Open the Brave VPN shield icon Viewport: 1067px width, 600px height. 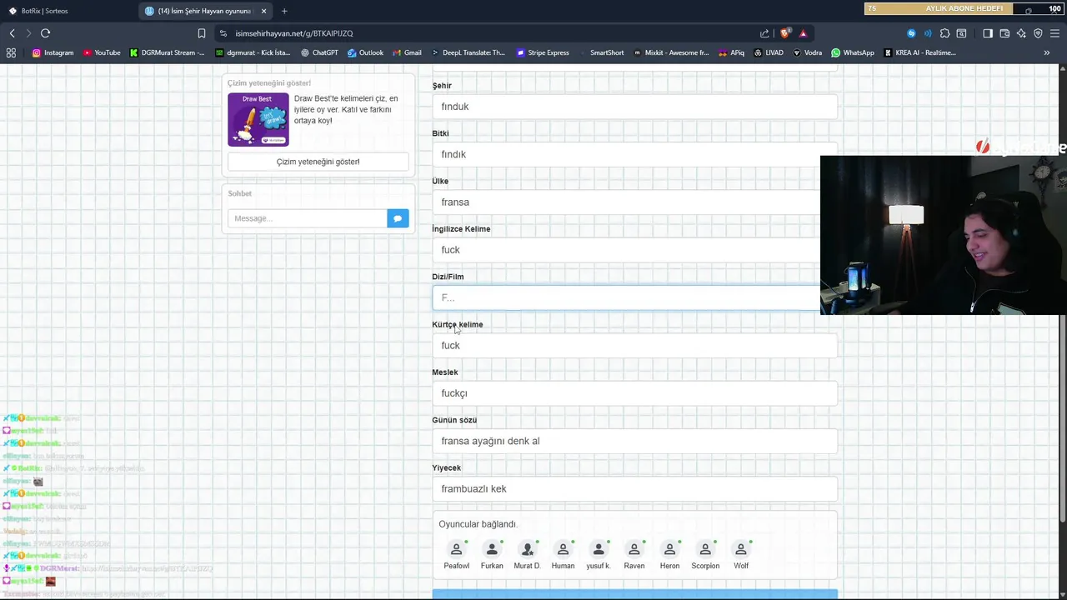click(x=1038, y=33)
